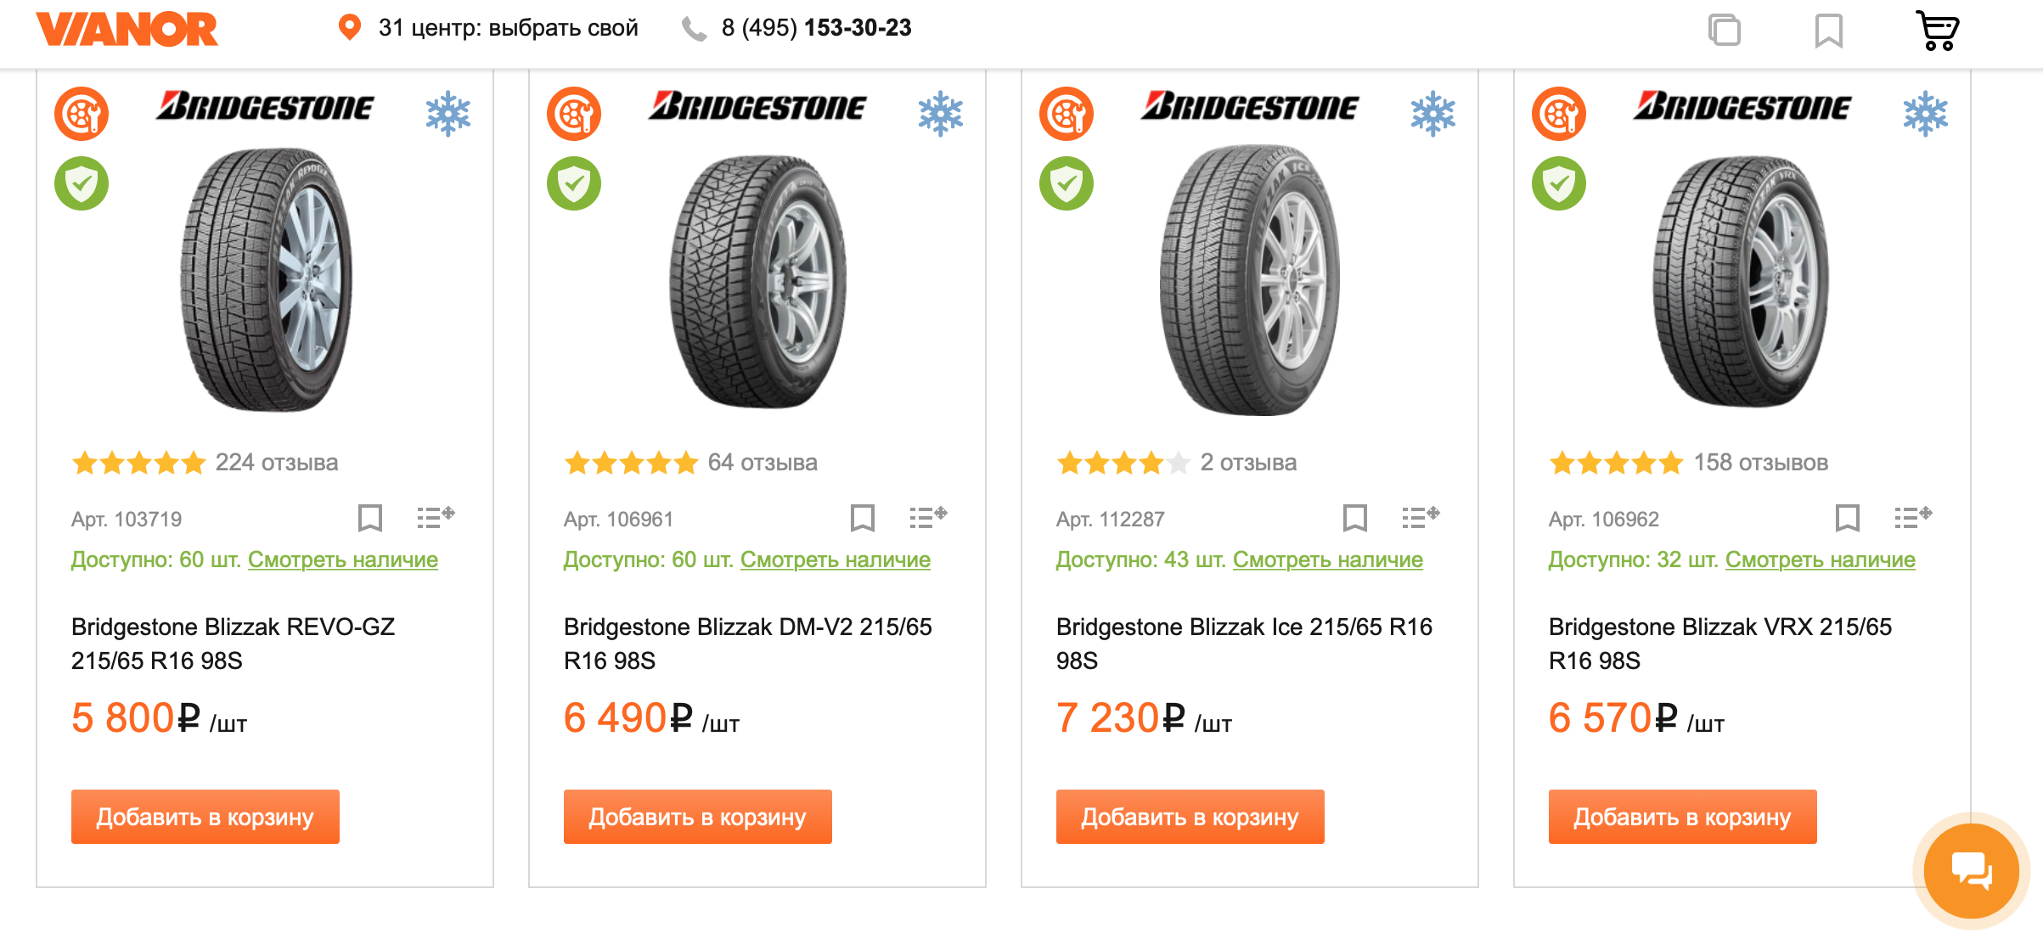View availability for Blizzak DM-V2
The image size is (2043, 939).
(835, 559)
